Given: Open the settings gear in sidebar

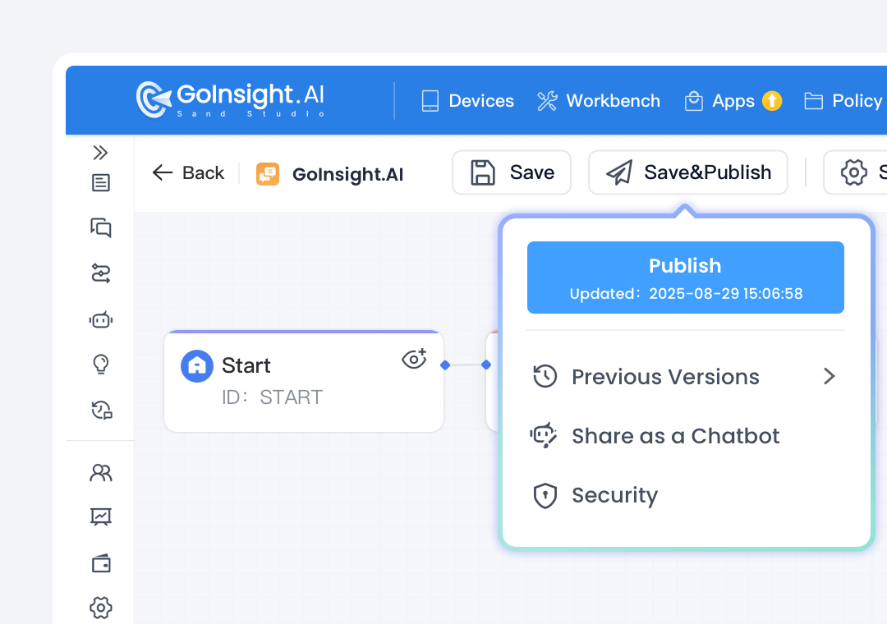Looking at the screenshot, I should click(100, 608).
